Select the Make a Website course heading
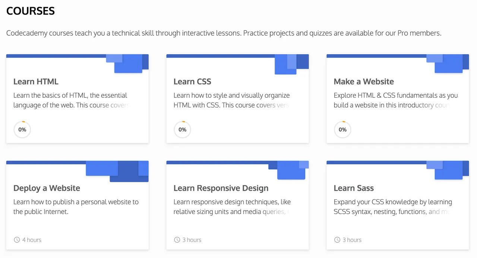477x258 pixels. point(364,81)
